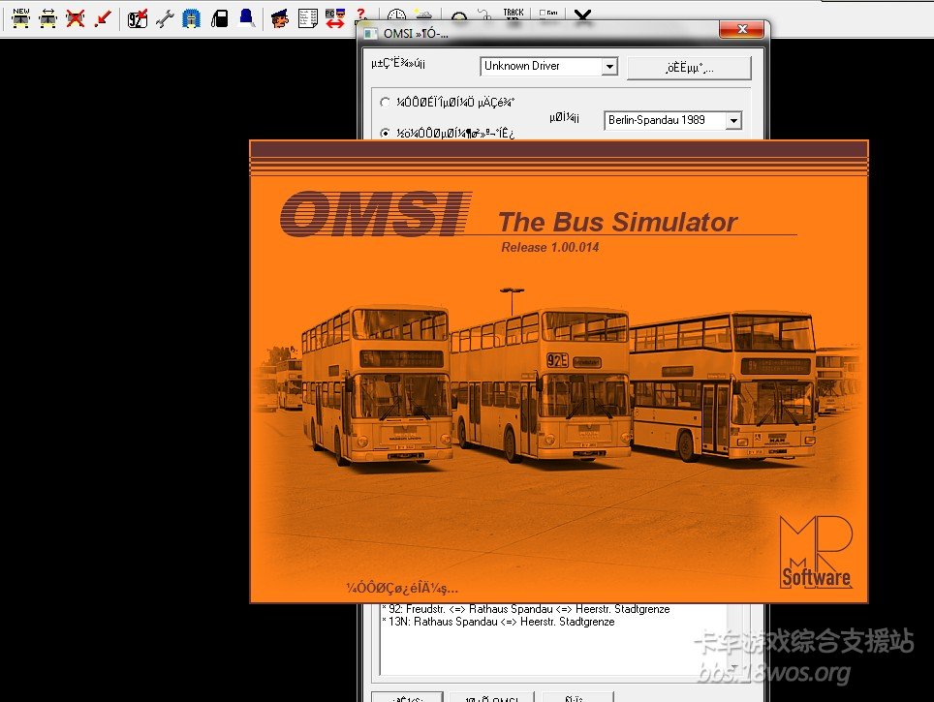Select the second, already-checked map radio option

tap(387, 133)
